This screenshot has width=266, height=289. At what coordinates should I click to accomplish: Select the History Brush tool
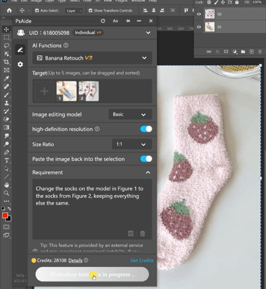pyautogui.click(x=7, y=111)
